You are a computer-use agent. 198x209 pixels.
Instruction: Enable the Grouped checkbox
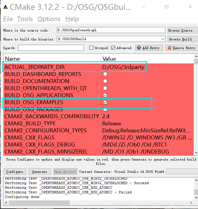point(91,48)
